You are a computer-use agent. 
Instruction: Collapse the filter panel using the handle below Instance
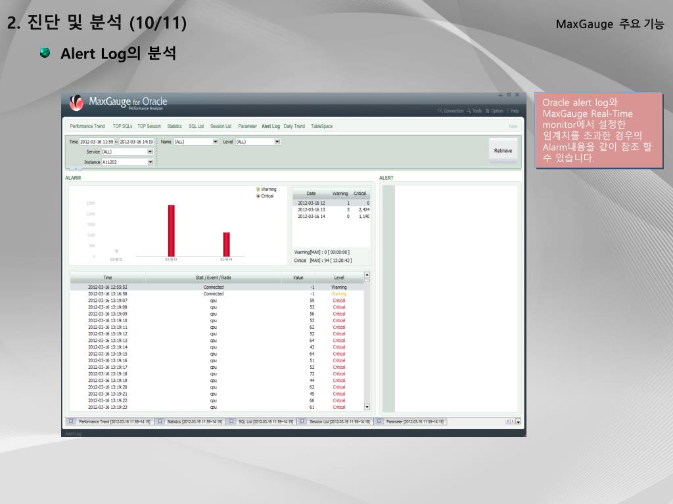tap(76, 169)
